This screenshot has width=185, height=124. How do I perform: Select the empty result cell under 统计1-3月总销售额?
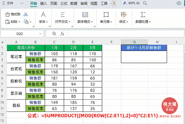point(144,57)
